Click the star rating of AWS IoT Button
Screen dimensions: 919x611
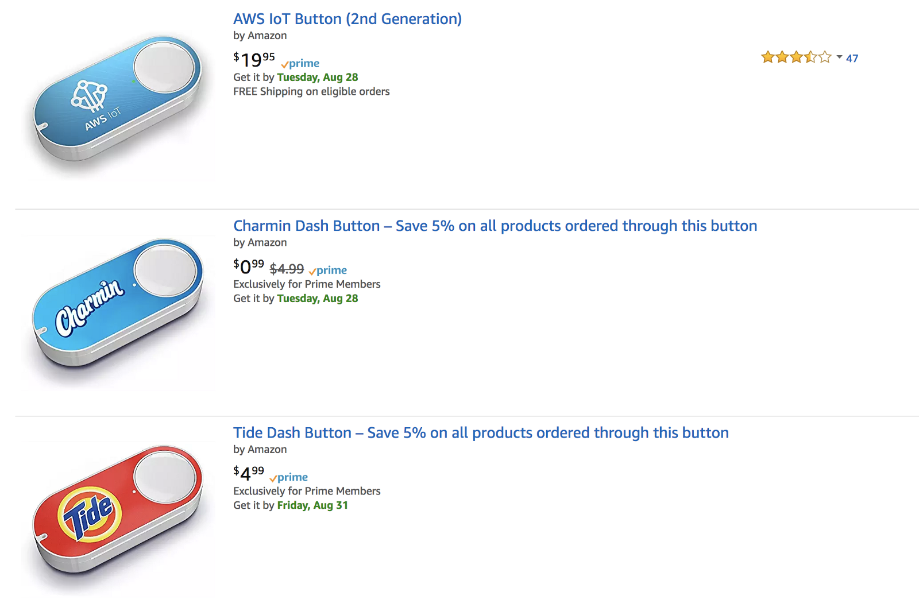(x=796, y=57)
